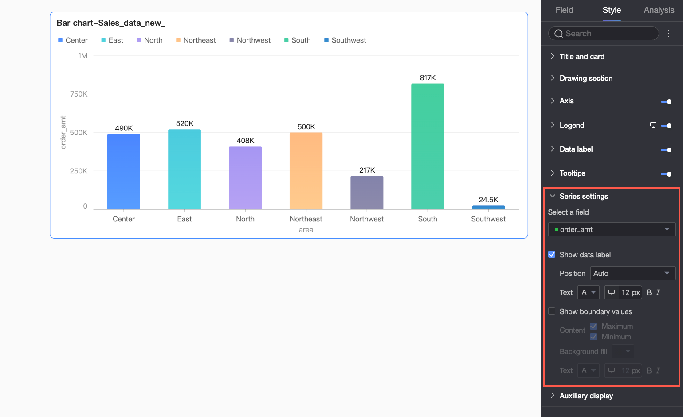
Task: Turn off the Axis toggle switch
Action: coord(666,102)
